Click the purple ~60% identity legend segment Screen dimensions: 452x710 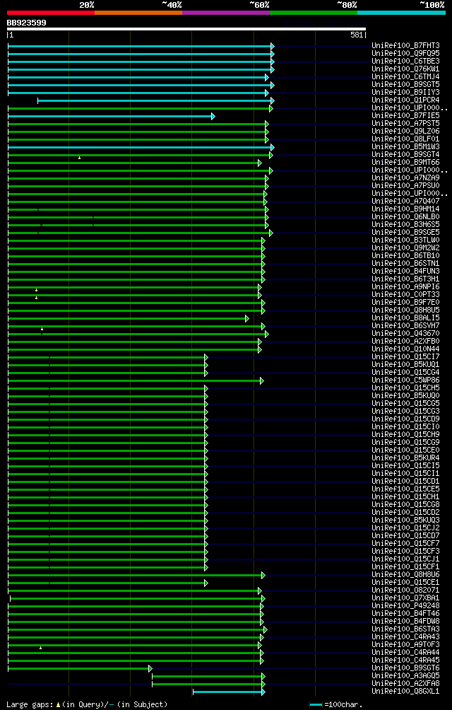click(226, 13)
